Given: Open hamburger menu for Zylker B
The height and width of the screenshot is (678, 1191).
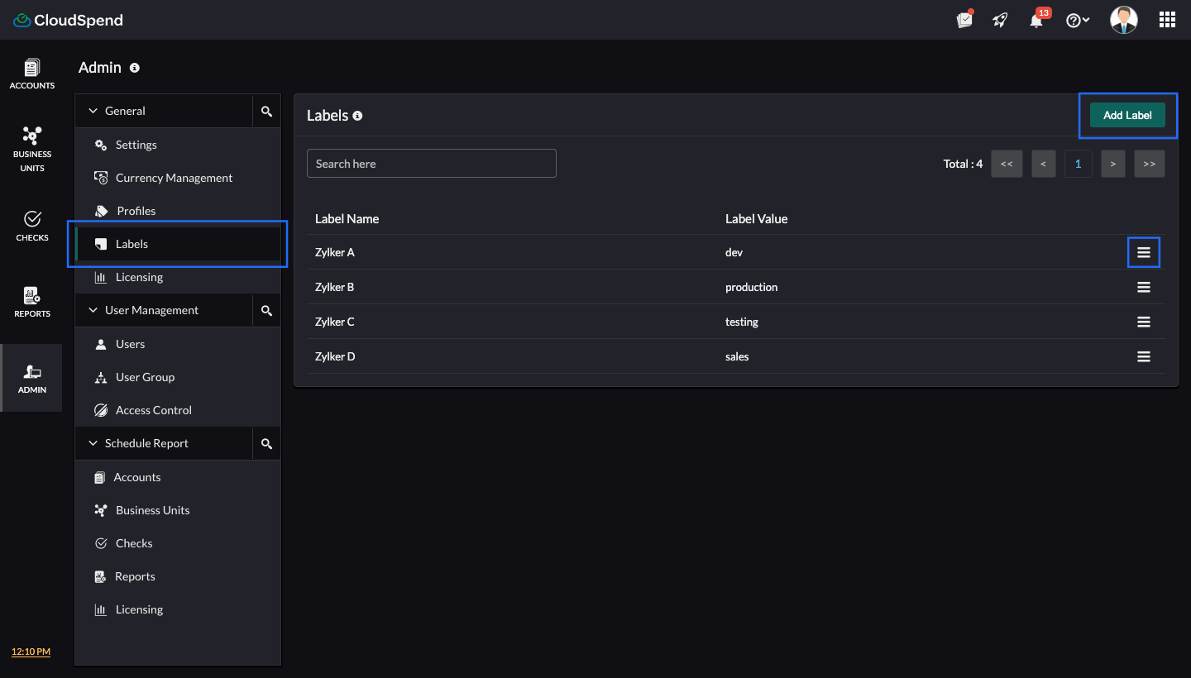Looking at the screenshot, I should pyautogui.click(x=1144, y=287).
